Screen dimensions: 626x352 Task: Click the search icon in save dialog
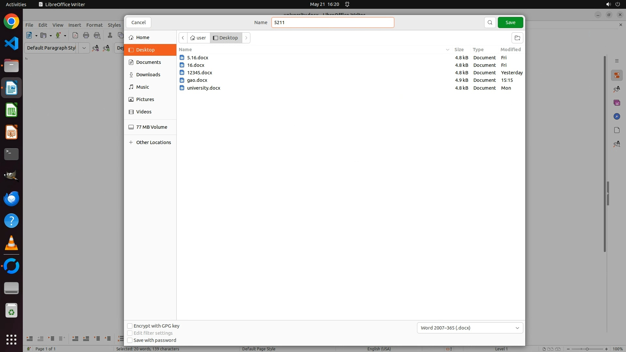coord(490,22)
